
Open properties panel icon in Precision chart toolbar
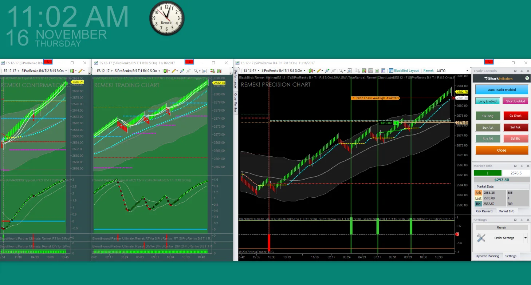tap(383, 71)
